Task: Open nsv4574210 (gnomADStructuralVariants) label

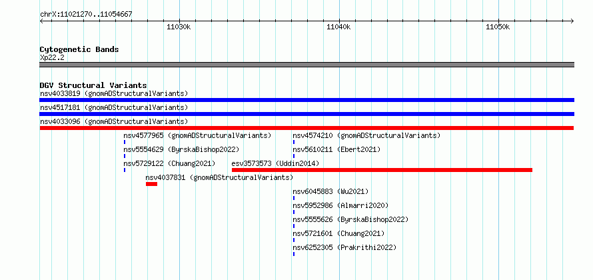Action: coord(367,135)
